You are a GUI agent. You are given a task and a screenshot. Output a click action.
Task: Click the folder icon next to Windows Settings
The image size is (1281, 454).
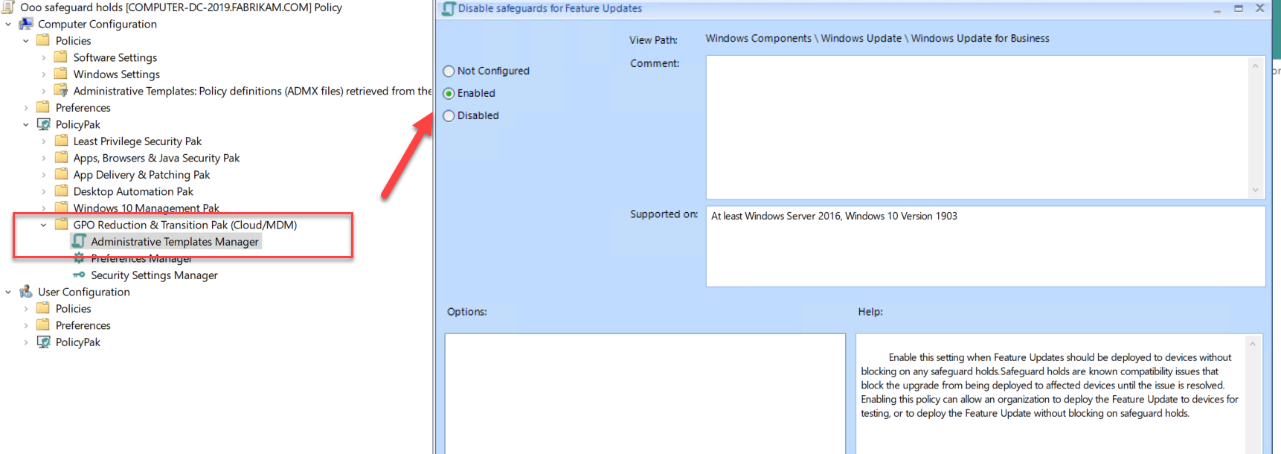click(61, 74)
